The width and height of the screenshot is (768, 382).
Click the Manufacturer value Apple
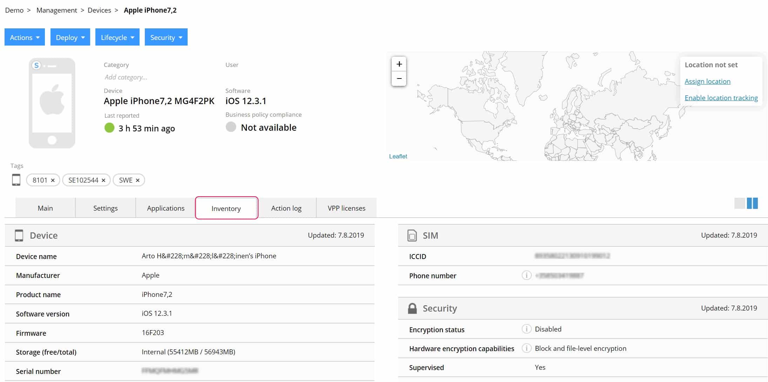pos(150,275)
